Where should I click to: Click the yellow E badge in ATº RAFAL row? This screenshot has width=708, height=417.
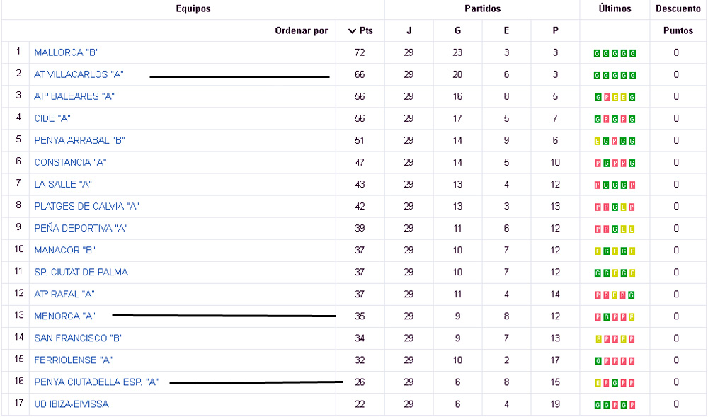(x=615, y=295)
